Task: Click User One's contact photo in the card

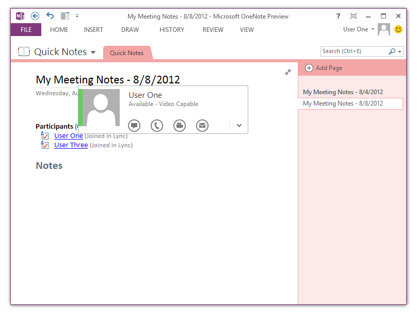Action: [101, 108]
